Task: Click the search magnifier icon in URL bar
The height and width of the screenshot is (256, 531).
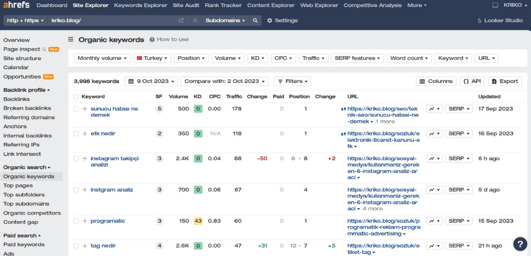Action: 255,21
